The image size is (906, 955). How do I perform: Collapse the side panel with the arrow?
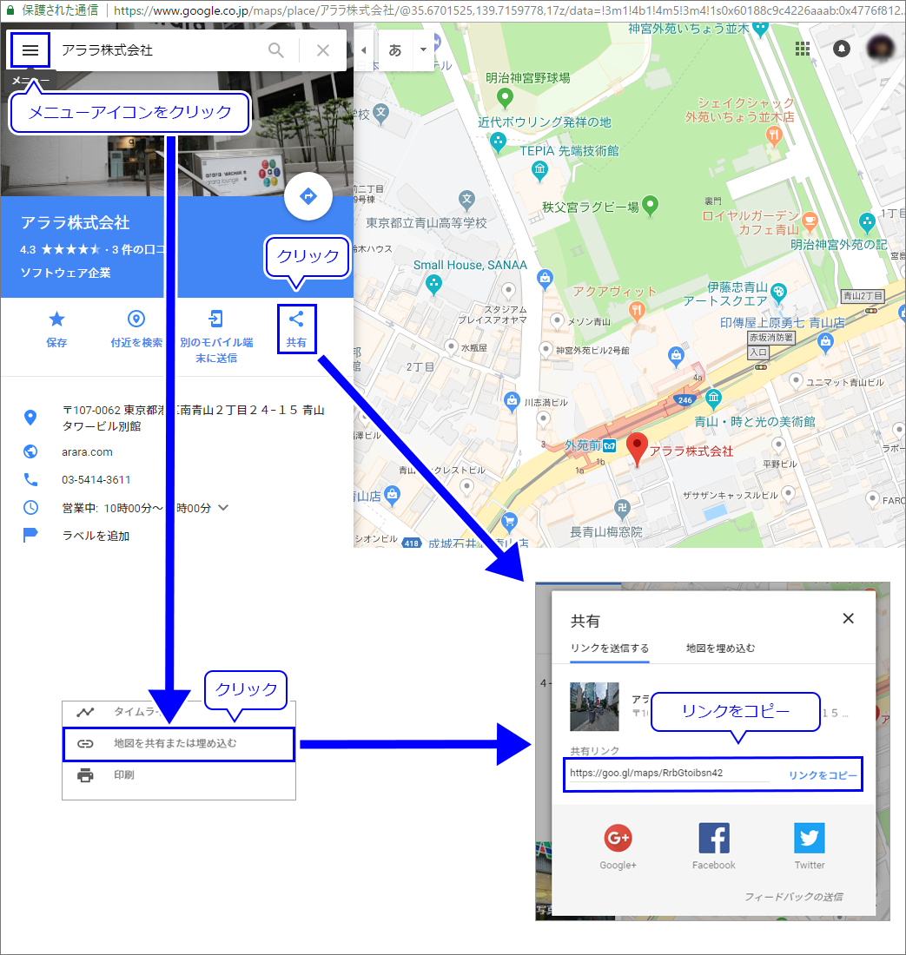click(x=364, y=50)
